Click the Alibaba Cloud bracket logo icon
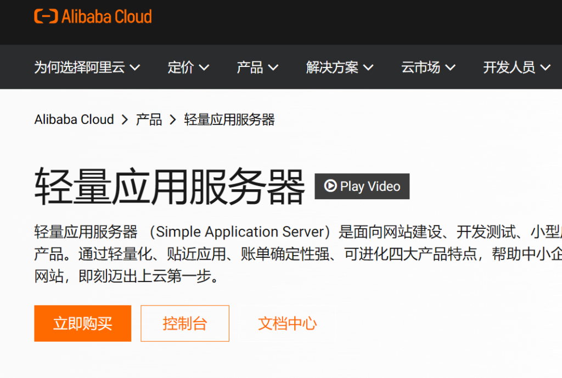Screen dimensions: 562x378 46,16
